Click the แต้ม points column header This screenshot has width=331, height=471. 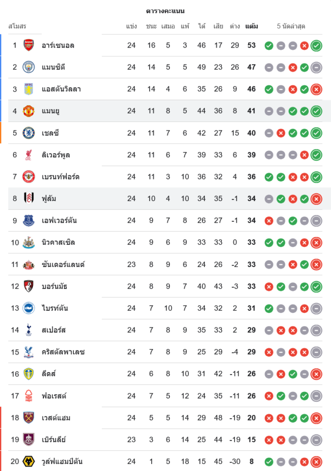coord(251,26)
